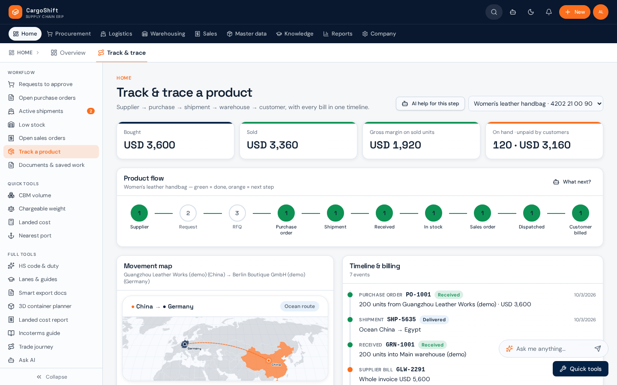Click the What next? button
The image size is (617, 385).
pos(572,182)
